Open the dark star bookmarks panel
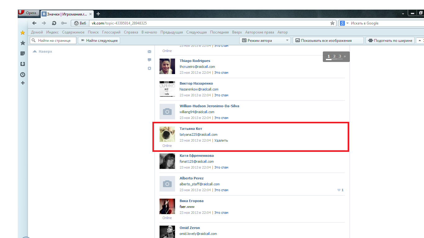 point(23,43)
